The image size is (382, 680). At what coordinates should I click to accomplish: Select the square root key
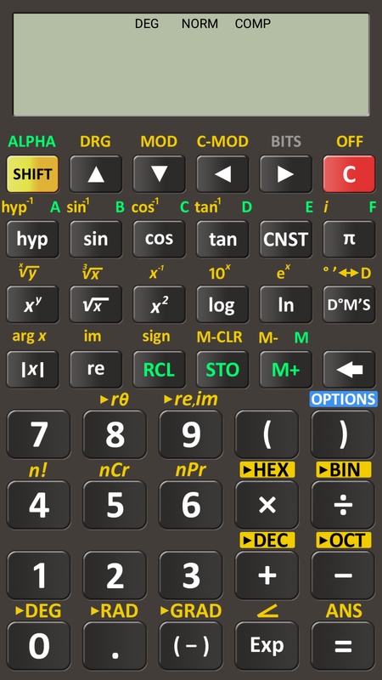point(96,304)
